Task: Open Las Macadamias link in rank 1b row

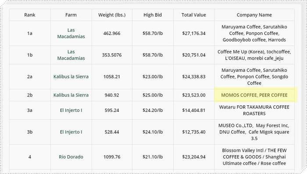Action: [71, 55]
